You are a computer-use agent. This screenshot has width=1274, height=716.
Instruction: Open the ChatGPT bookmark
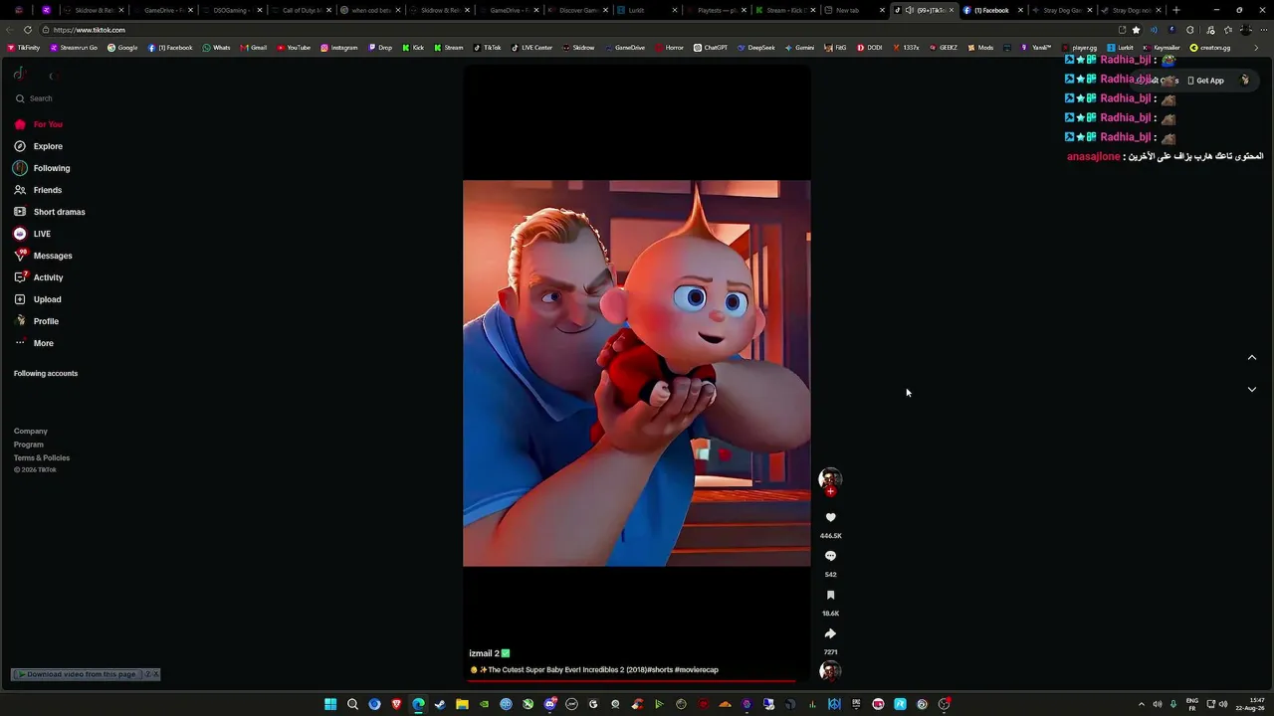tap(711, 48)
